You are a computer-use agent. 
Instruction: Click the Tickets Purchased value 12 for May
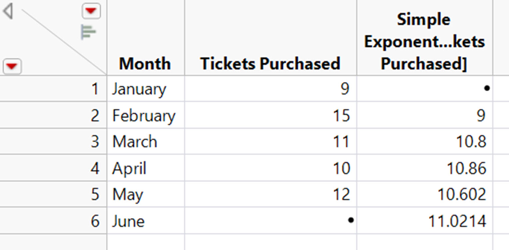(270, 194)
